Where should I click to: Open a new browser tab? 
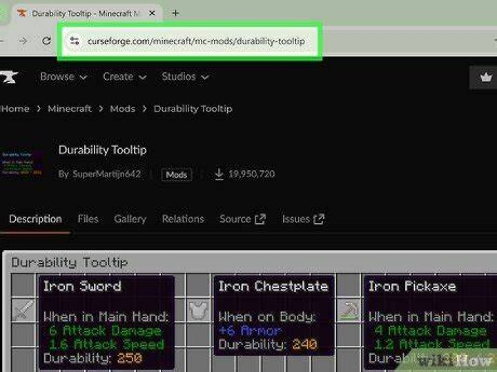click(x=175, y=13)
